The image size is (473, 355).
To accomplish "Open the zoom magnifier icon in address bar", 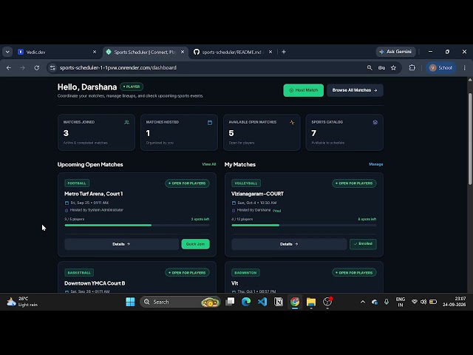I will (x=370, y=67).
